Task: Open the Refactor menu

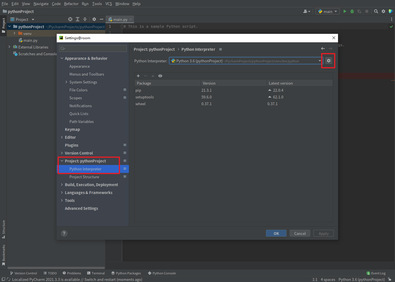Action: tap(71, 4)
